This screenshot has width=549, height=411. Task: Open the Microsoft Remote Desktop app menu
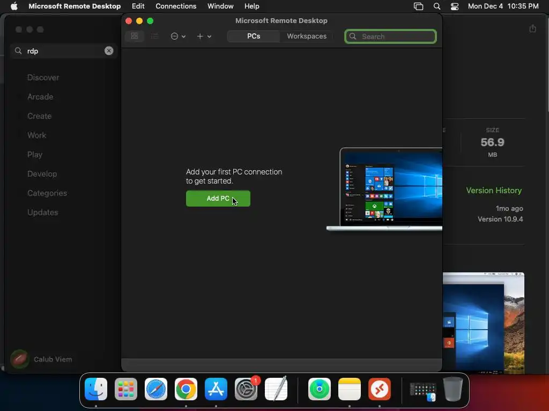tap(75, 6)
